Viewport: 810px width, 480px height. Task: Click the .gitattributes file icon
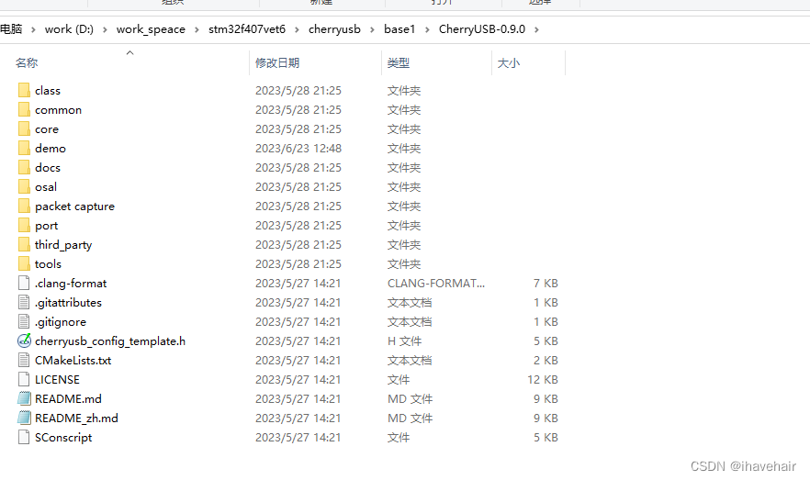[24, 303]
